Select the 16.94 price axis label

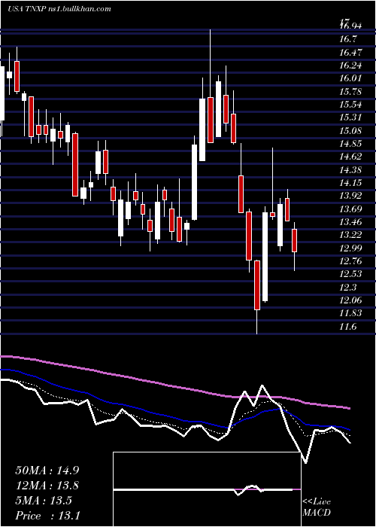(x=350, y=26)
